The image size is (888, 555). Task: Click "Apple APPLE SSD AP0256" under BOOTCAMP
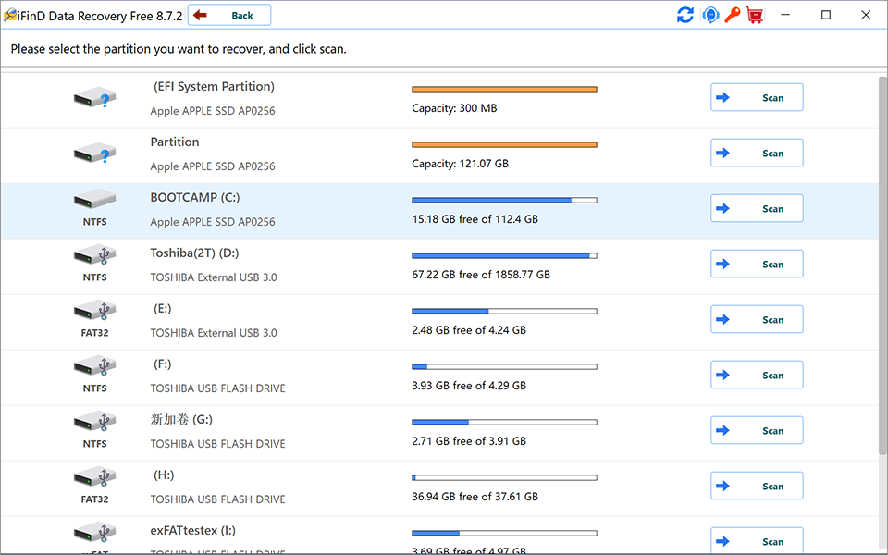(213, 222)
